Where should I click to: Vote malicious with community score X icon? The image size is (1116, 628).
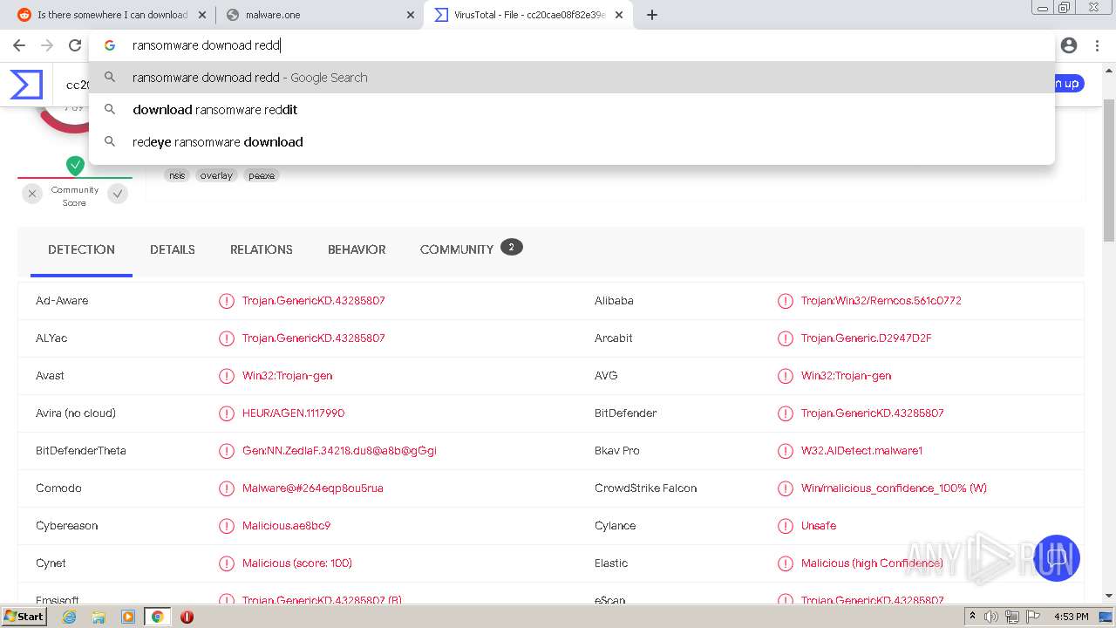[x=32, y=195]
